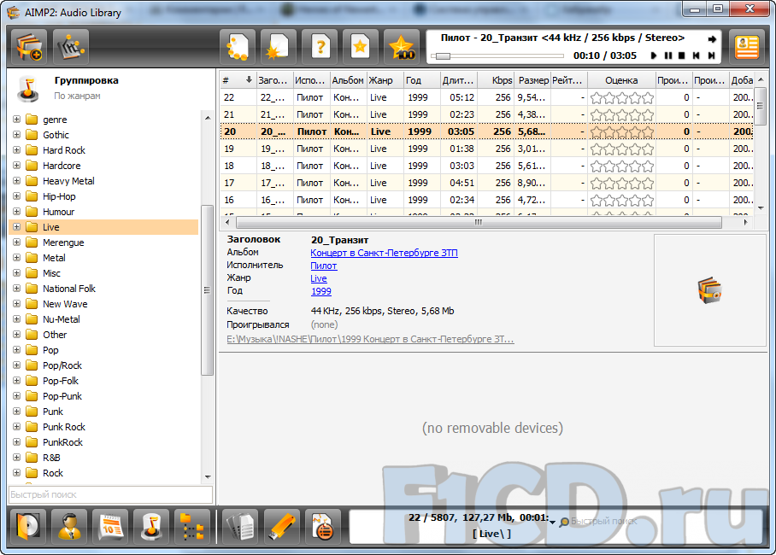Open the 1999 year link in details
This screenshot has width=776, height=555.
tap(321, 291)
